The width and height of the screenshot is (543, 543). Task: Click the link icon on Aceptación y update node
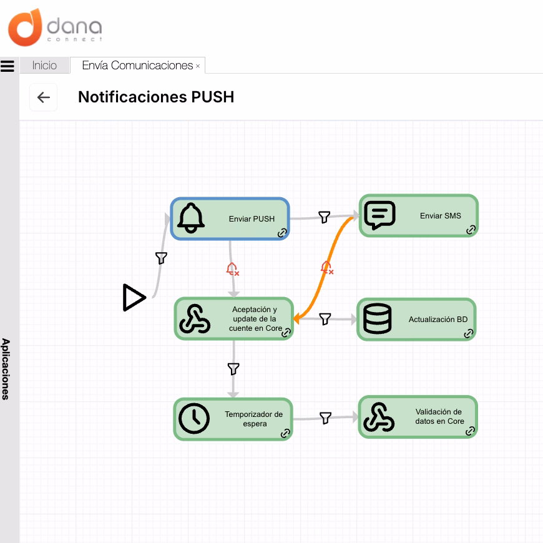[286, 333]
